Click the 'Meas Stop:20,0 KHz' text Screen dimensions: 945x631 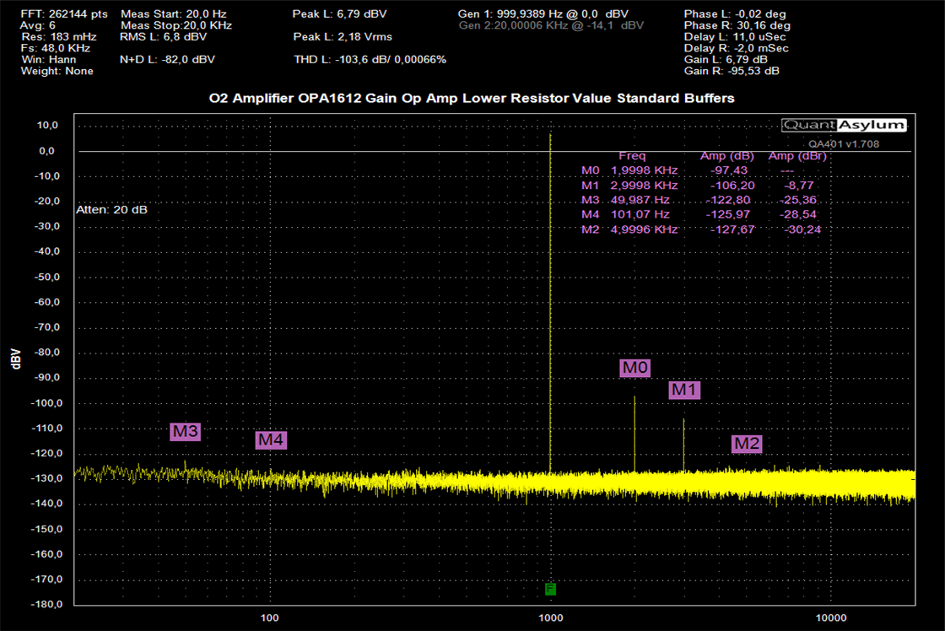pyautogui.click(x=176, y=25)
